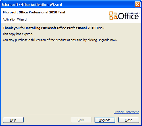The width and height of the screenshot is (142, 126).
Task: Open Help for the Activation Wizard
Action: (13, 120)
